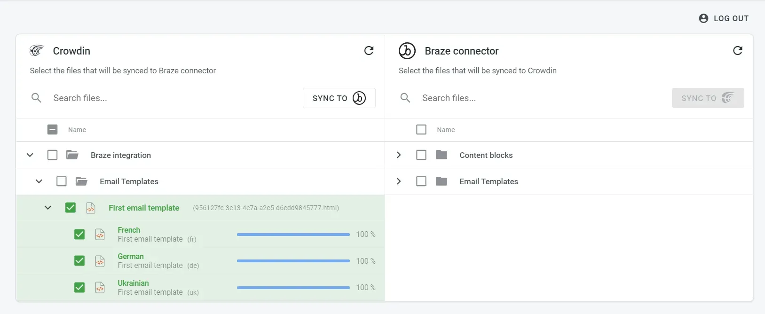
Task: Check the Braze integration folder checkbox
Action: 53,155
